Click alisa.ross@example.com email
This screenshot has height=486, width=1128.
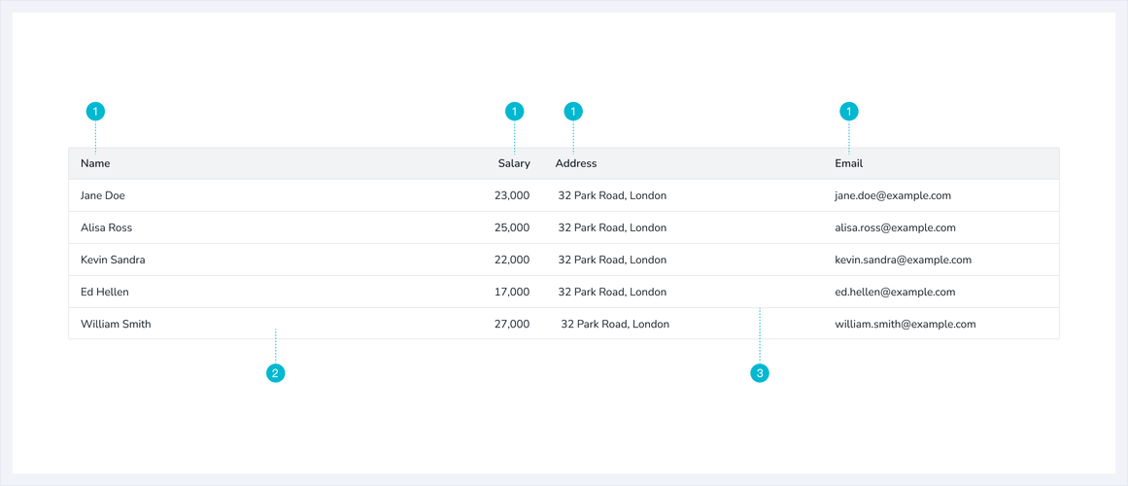[x=895, y=227]
